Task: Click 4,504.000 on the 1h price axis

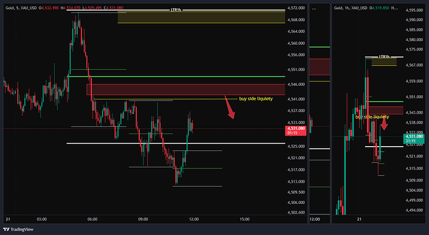Action: (x=414, y=190)
